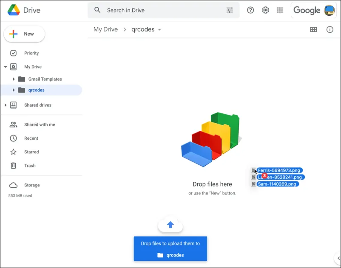
Task: Go to My Drive breadcrumb
Action: point(105,29)
